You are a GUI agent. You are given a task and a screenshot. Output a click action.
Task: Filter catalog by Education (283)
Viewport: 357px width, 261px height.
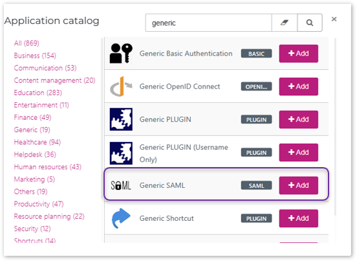click(x=38, y=93)
